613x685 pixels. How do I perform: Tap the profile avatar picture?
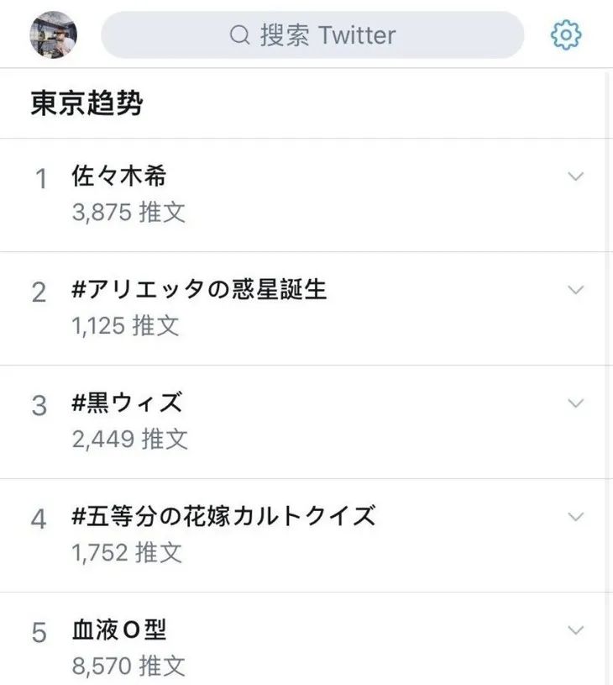click(x=53, y=34)
